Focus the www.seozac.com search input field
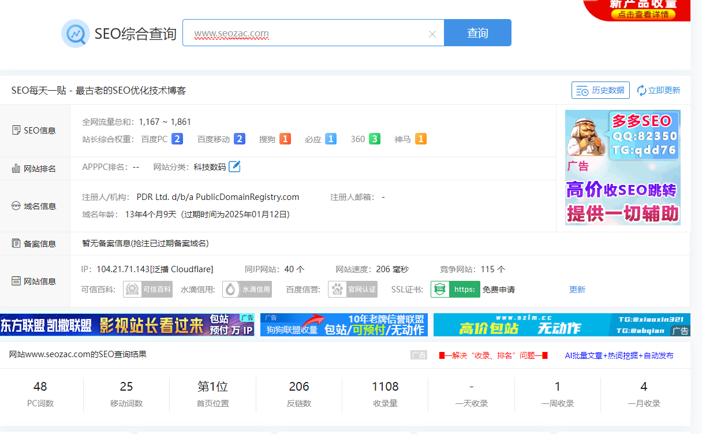702x434 pixels. (313, 33)
